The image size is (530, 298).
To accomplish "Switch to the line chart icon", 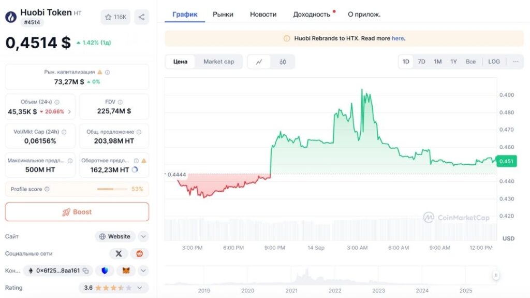I will tap(259, 62).
